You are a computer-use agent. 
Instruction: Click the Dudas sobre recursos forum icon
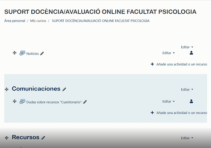pyautogui.click(x=22, y=101)
